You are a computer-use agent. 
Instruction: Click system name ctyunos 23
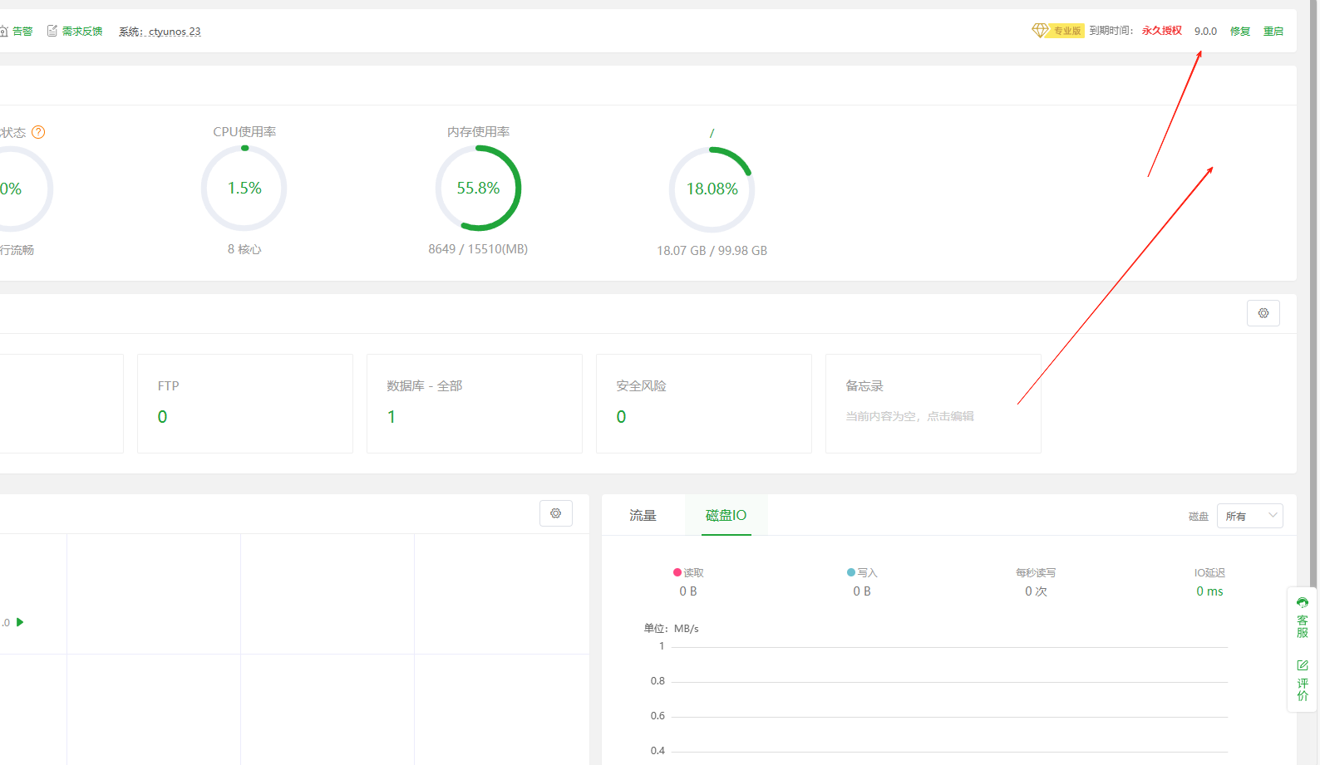[x=175, y=32]
